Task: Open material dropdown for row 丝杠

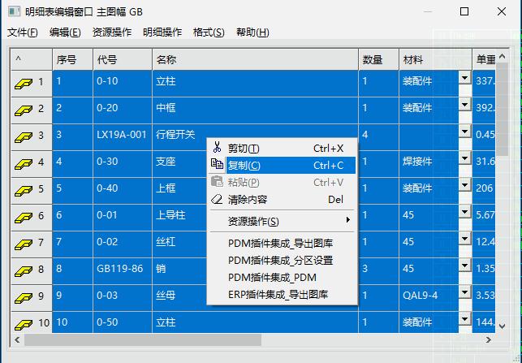Action: [464, 239]
